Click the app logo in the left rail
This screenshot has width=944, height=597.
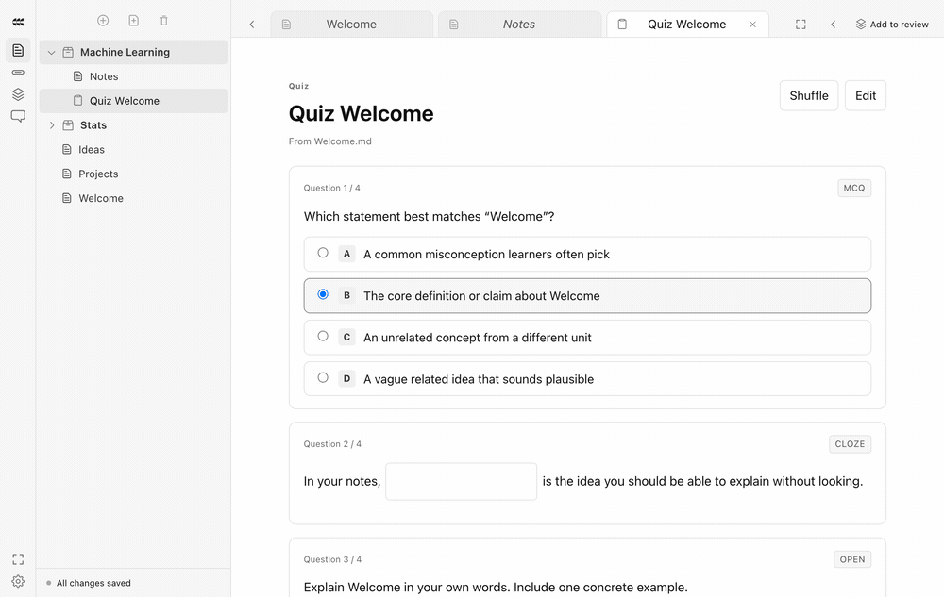[18, 23]
